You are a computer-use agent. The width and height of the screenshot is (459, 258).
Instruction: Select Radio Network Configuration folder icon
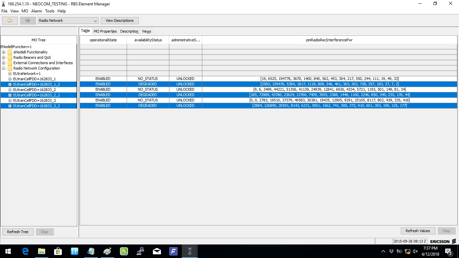[x=10, y=68]
